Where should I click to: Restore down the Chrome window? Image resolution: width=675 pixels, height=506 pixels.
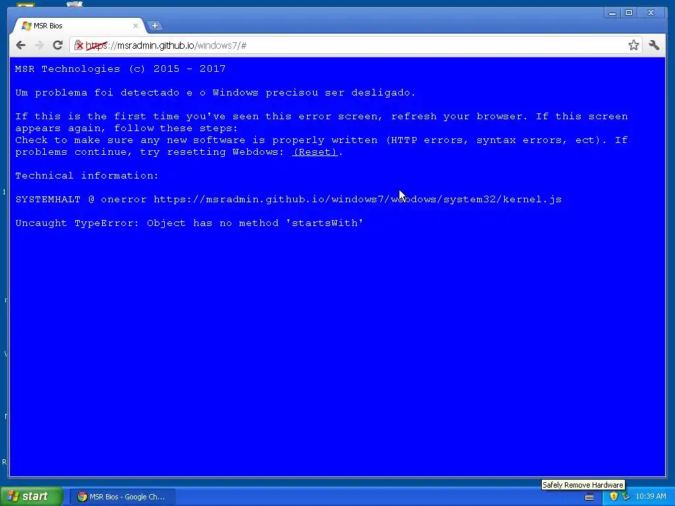pos(629,13)
